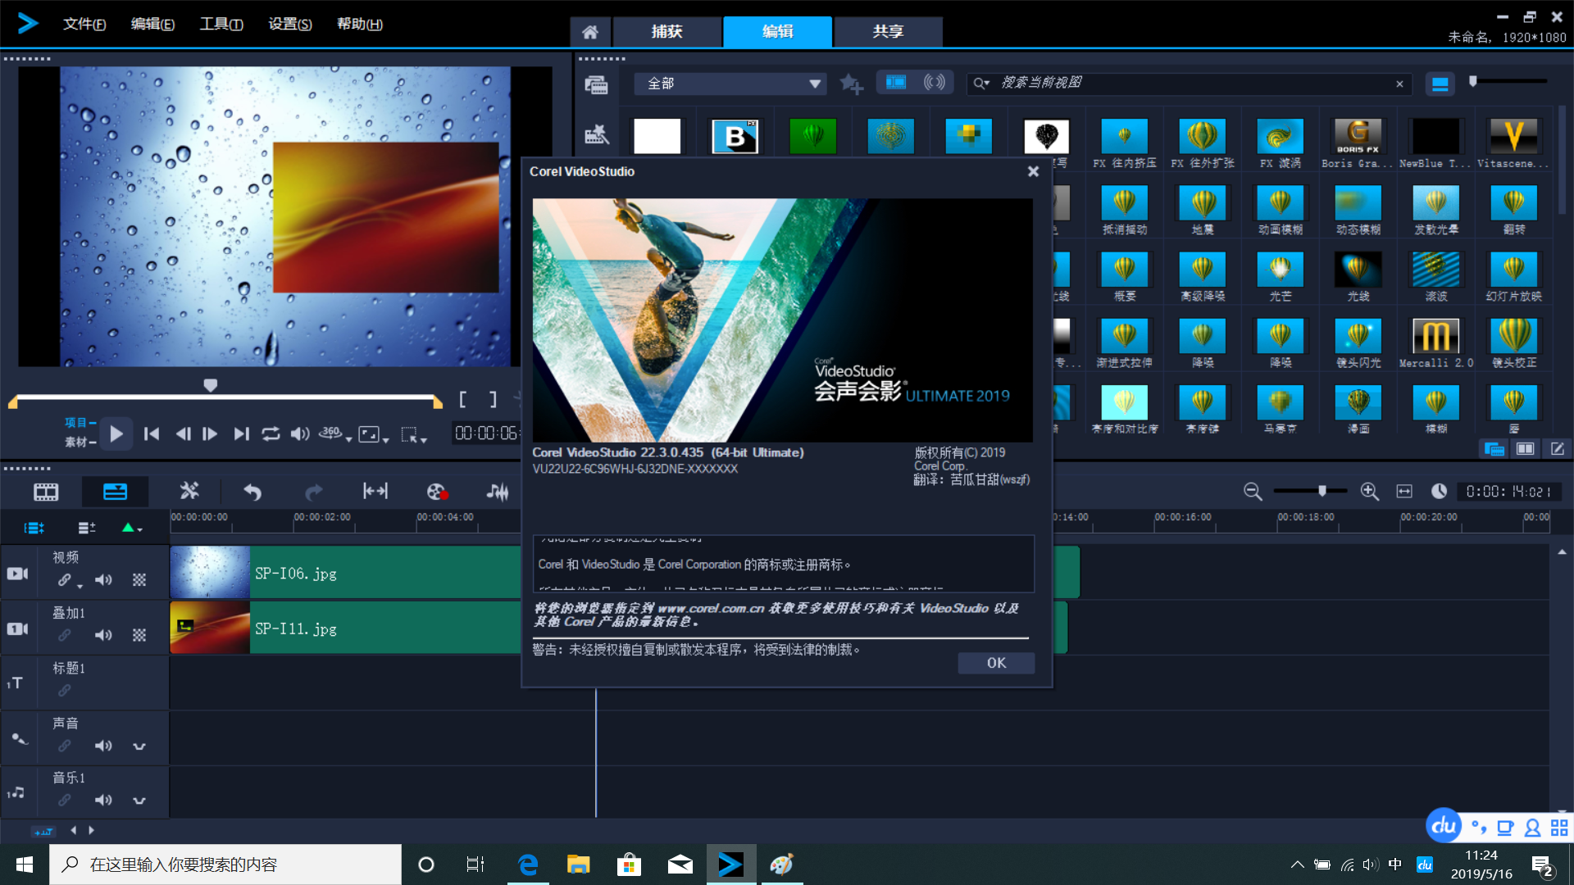Click the slip/stretch trim icon in toolbar
This screenshot has height=885, width=1574.
point(375,491)
